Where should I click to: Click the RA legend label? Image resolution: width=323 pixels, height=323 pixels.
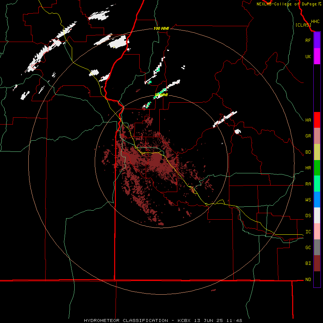(x=308, y=184)
